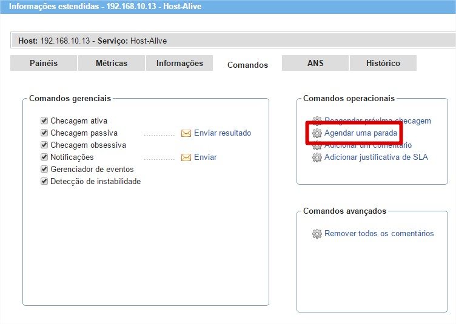
Task: Click the gear icon beside Remover todos os comentários
Action: pyautogui.click(x=317, y=234)
